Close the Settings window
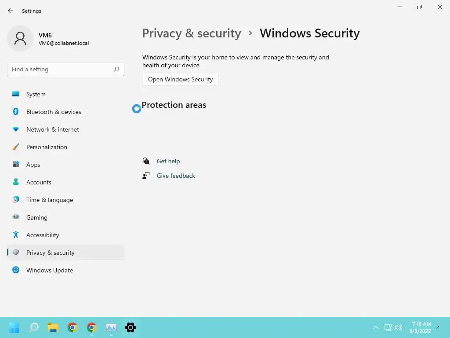This screenshot has height=338, width=450. (439, 7)
